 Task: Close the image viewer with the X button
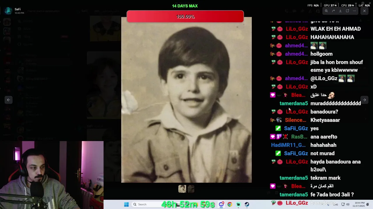[364, 11]
